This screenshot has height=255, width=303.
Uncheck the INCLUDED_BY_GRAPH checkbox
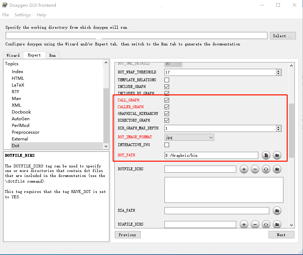[167, 93]
